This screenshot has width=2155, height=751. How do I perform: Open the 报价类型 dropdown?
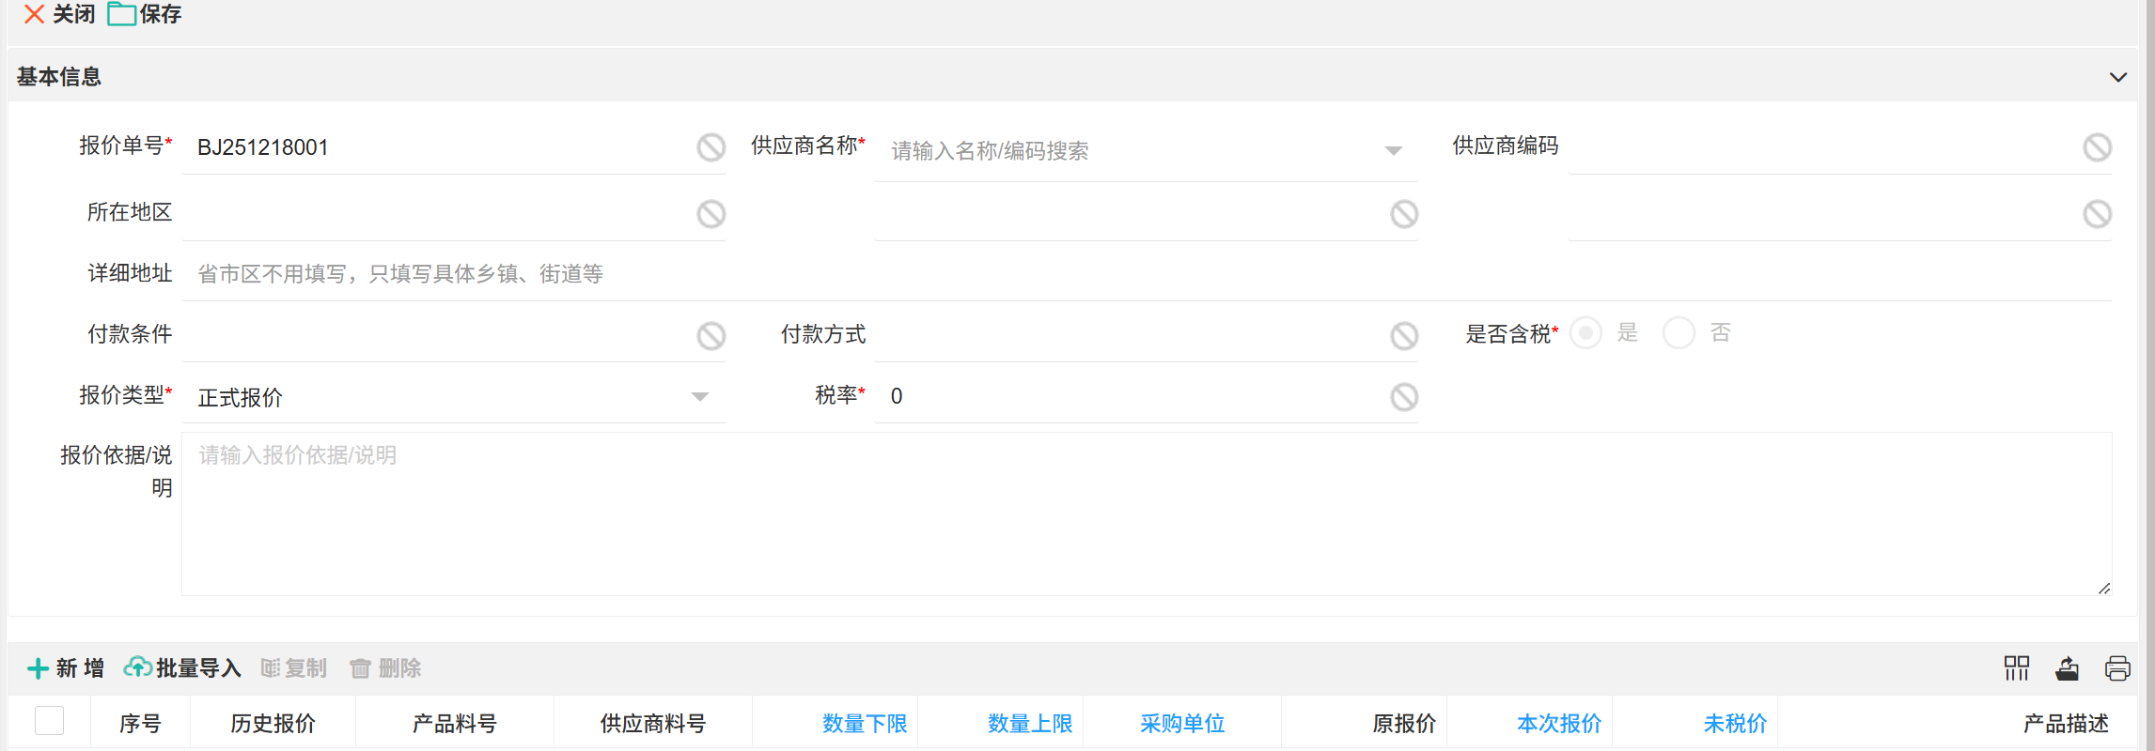tap(699, 397)
